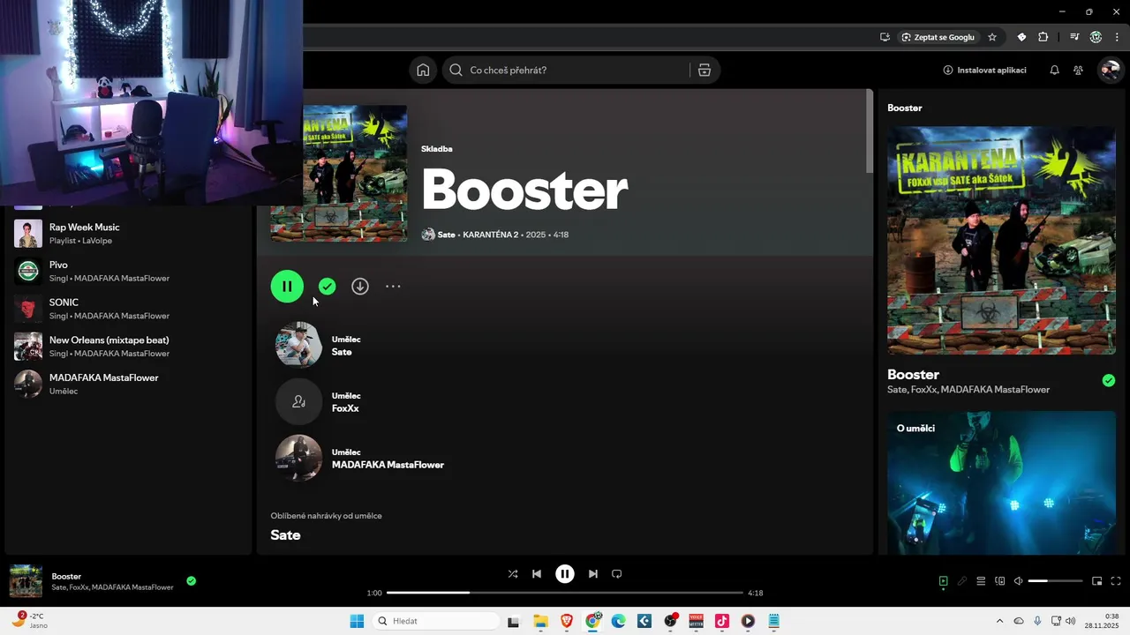Open Windows Start menu
The image size is (1130, 635).
click(x=357, y=621)
